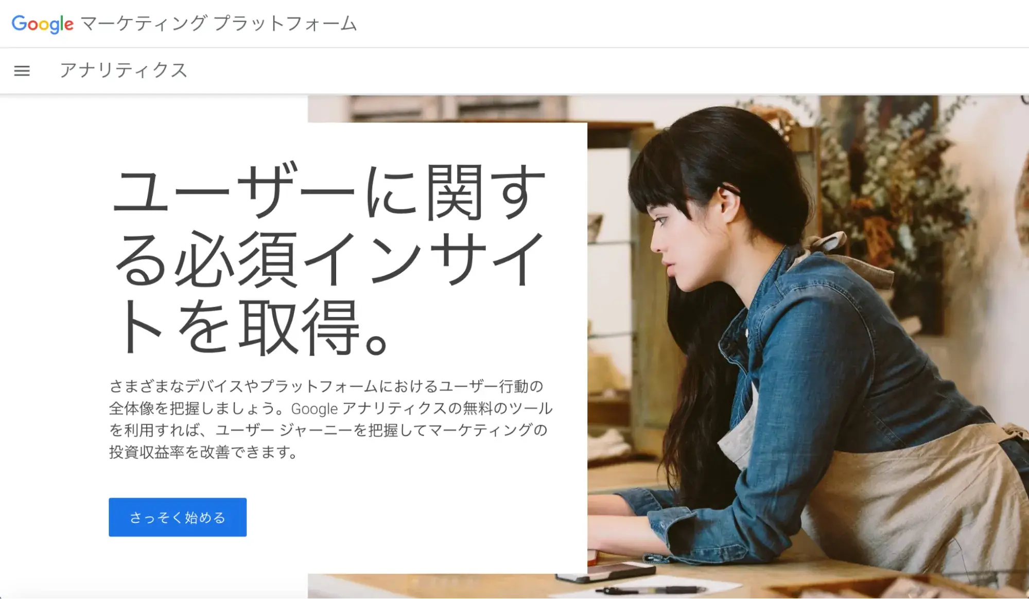Click the さっそく始める blue button

point(178,517)
